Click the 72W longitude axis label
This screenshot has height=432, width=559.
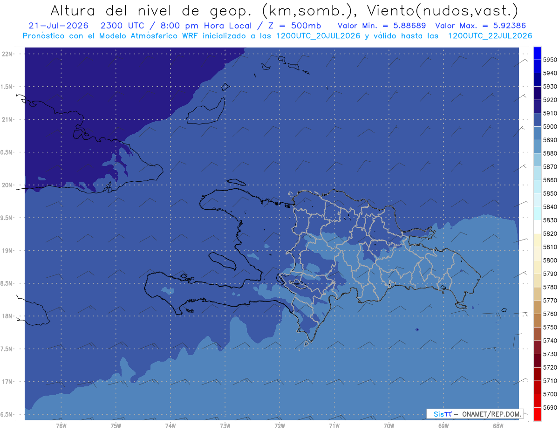point(279,426)
